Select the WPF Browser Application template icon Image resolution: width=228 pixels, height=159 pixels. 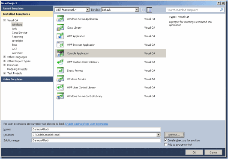point(60,44)
